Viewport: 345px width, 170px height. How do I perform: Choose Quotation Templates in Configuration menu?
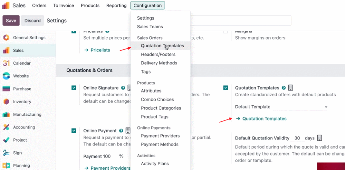(x=162, y=46)
